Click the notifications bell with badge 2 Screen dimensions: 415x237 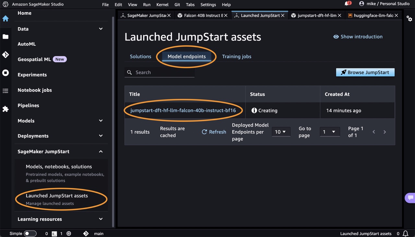click(x=347, y=4)
